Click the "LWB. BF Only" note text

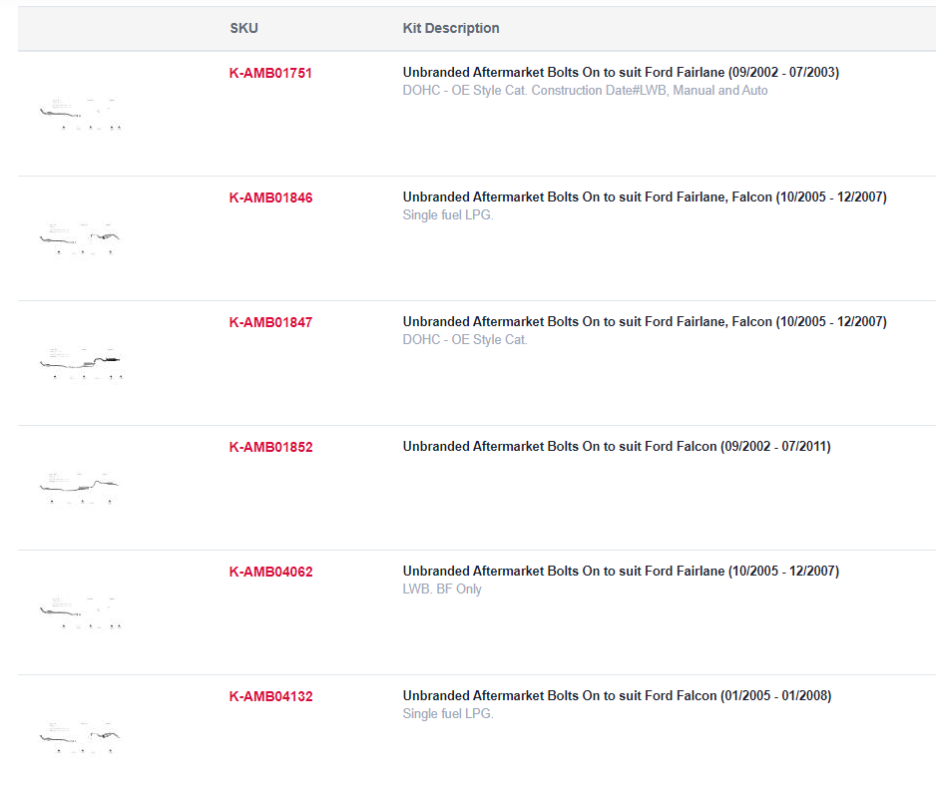coord(442,589)
